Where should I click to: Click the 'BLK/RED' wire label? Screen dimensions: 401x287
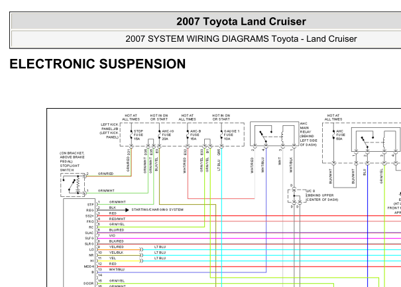(117, 241)
